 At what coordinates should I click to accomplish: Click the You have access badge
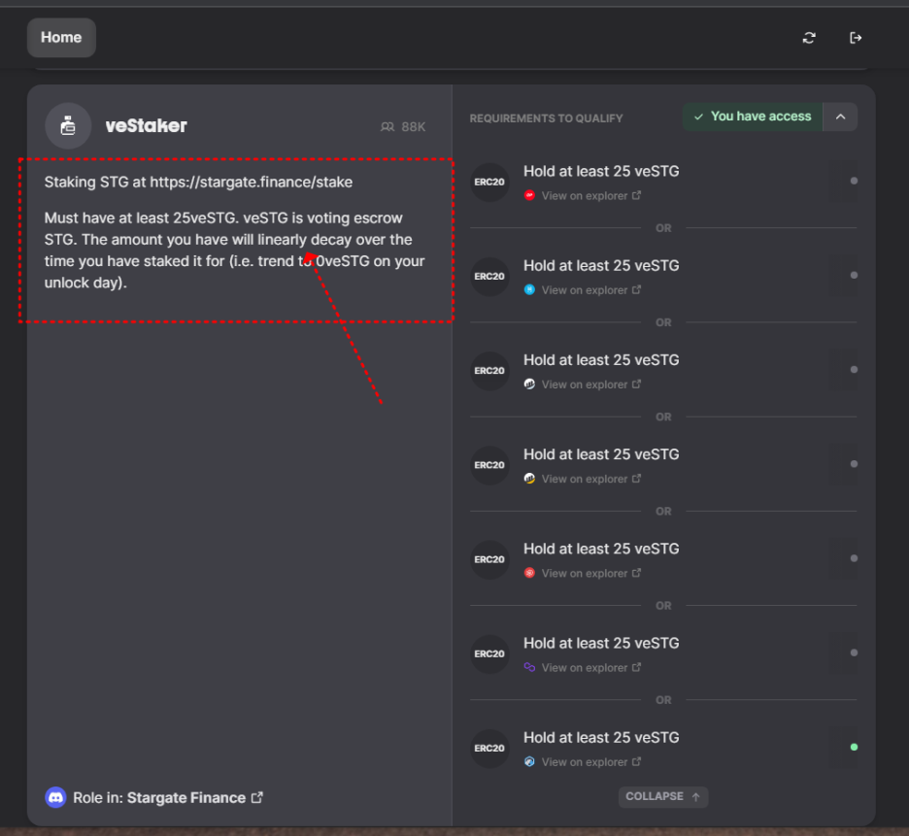pyautogui.click(x=753, y=117)
